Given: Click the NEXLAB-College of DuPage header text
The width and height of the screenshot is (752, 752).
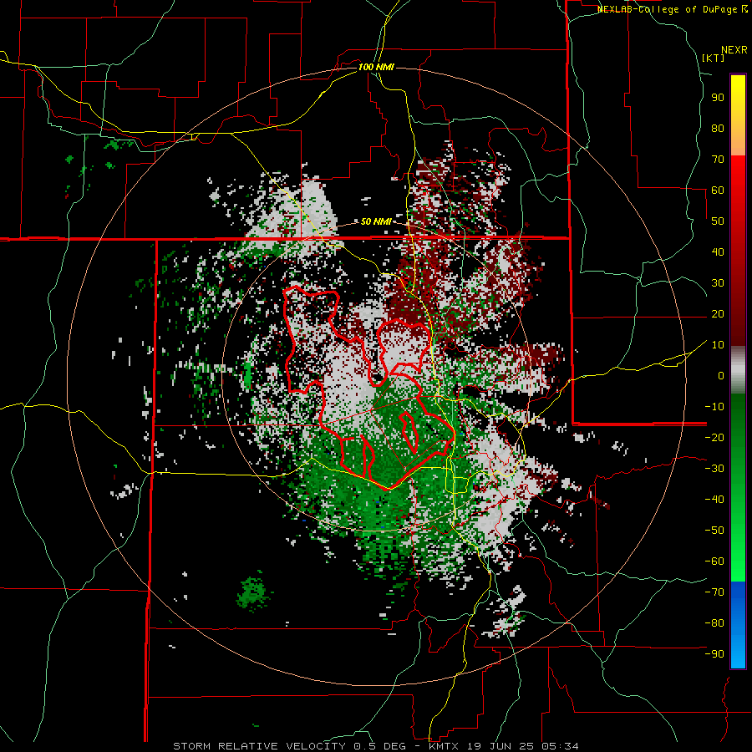Looking at the screenshot, I should pos(668,9).
